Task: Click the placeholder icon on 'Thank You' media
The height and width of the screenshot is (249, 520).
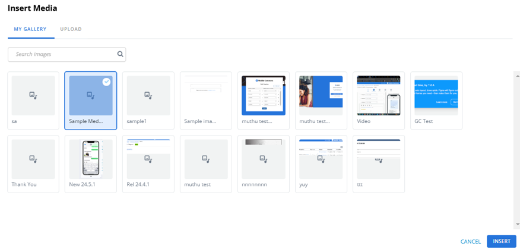Action: pos(33,159)
